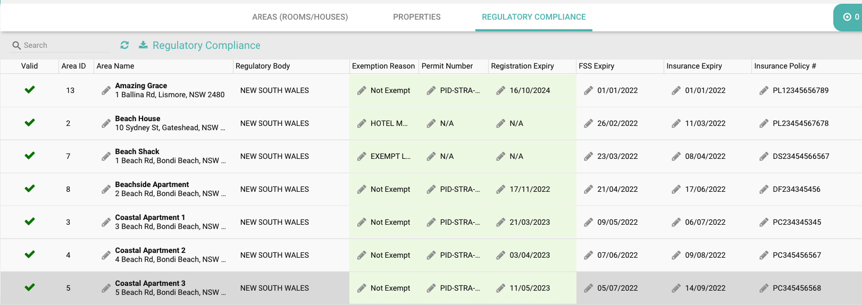Switch to Areas (Rooms/Houses) tab
This screenshot has width=862, height=305.
pyautogui.click(x=300, y=17)
